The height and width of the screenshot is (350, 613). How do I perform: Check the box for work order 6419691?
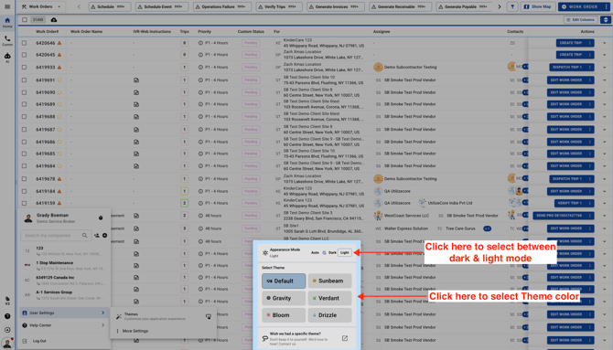pos(24,80)
